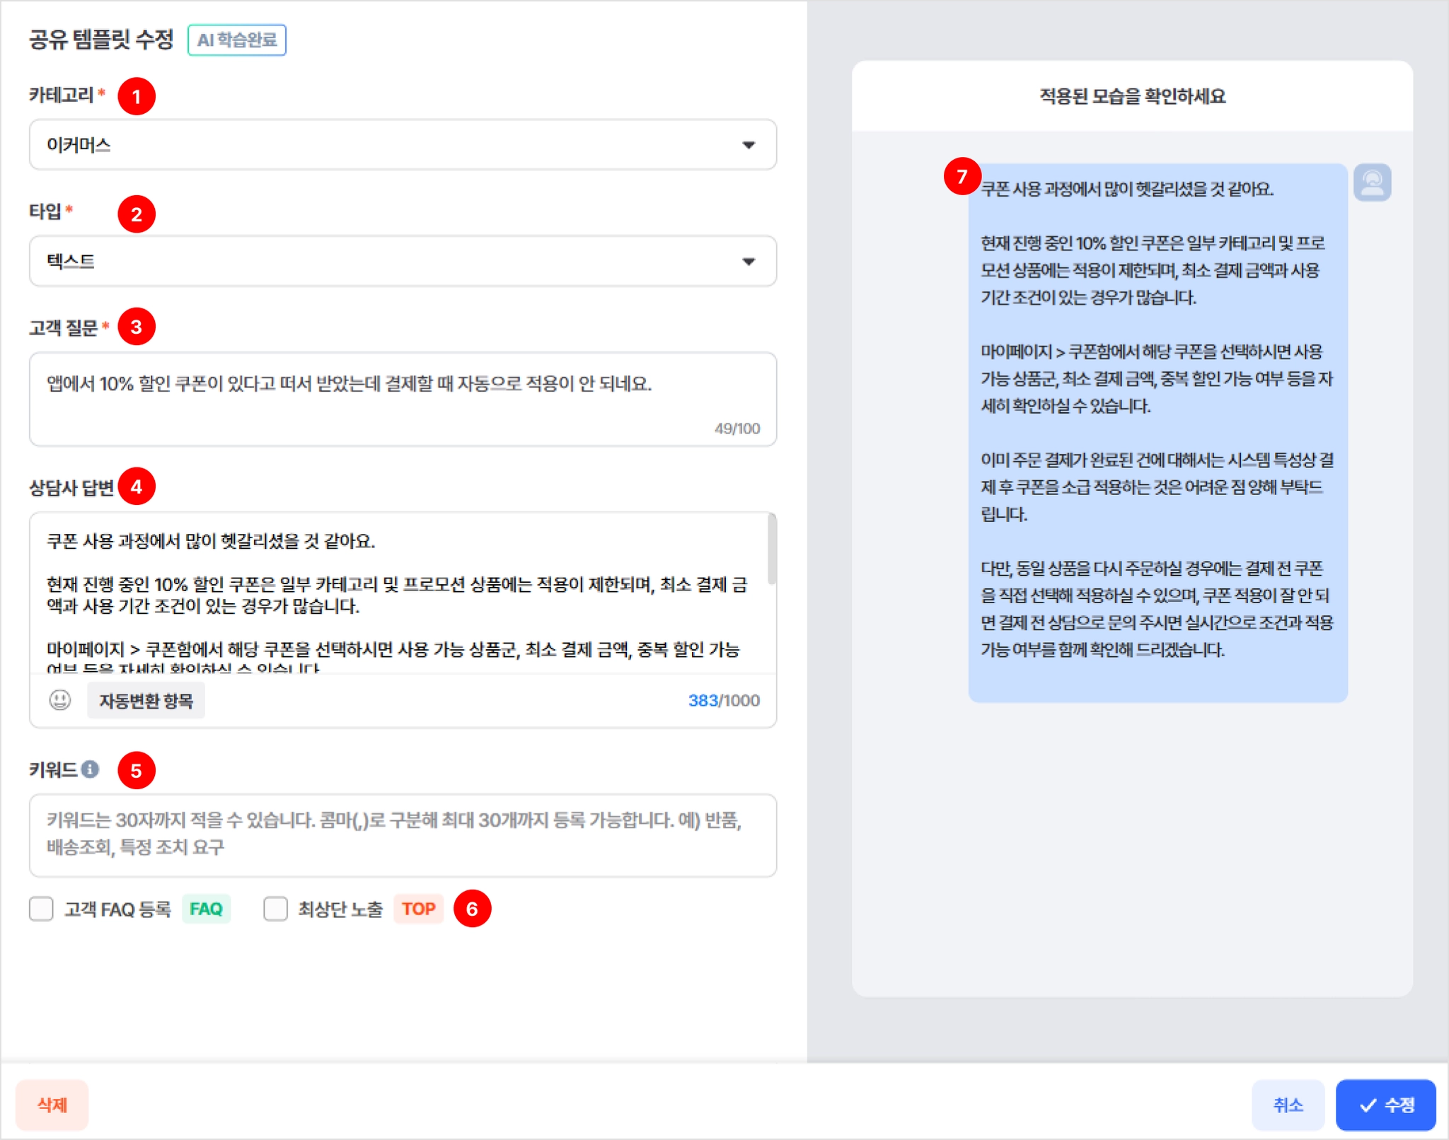
Task: Click the keyword info icon
Action: click(x=90, y=769)
